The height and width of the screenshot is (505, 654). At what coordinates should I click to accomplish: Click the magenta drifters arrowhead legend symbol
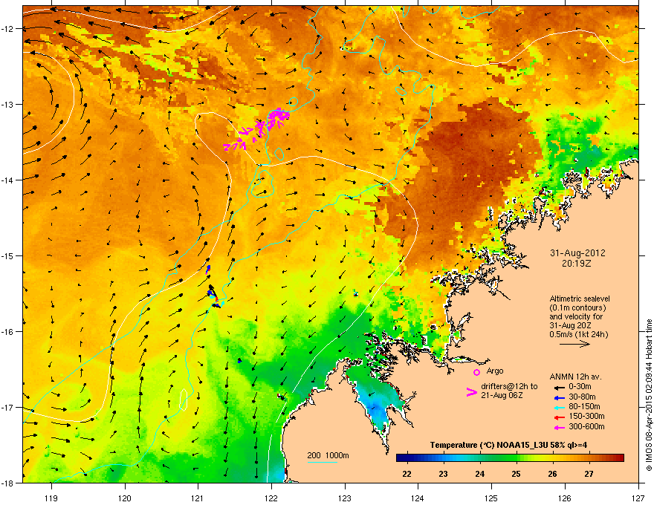[472, 391]
